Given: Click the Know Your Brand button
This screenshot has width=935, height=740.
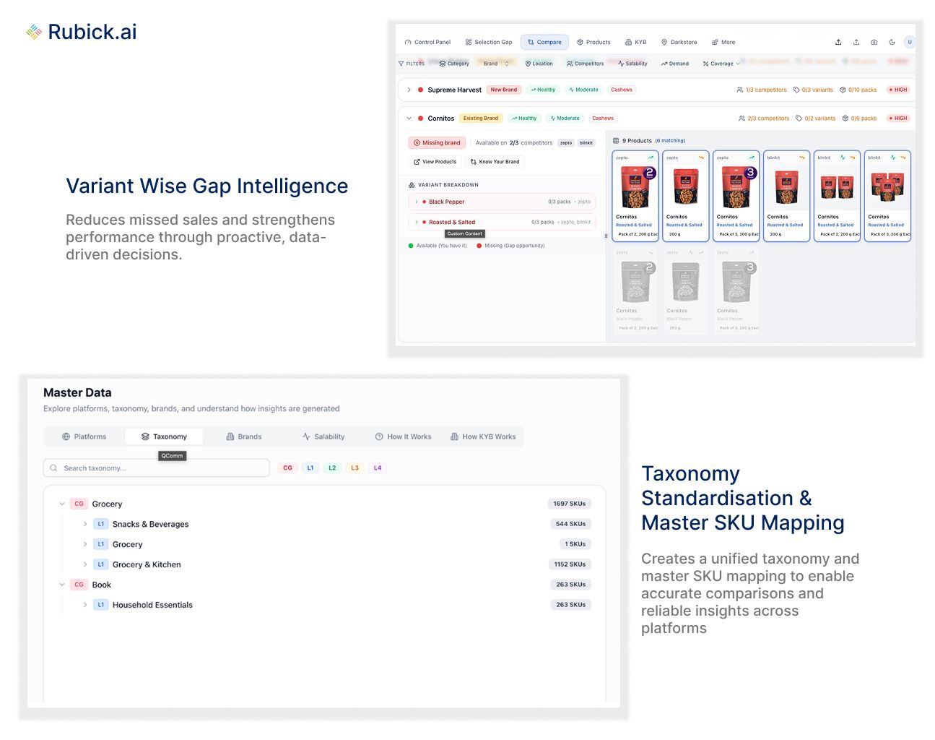Looking at the screenshot, I should pyautogui.click(x=495, y=162).
